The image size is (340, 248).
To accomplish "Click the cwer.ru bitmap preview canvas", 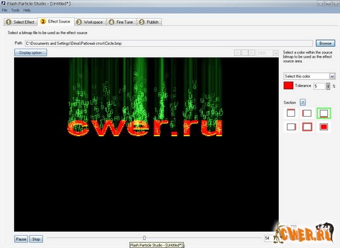I will point(146,145).
